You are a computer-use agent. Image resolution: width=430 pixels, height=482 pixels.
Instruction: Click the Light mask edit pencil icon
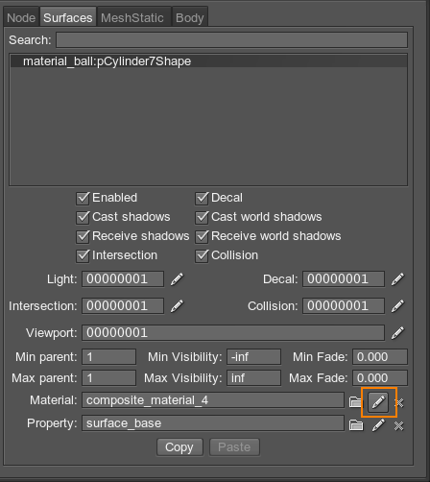177,279
